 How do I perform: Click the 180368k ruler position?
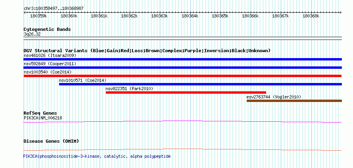point(311,16)
